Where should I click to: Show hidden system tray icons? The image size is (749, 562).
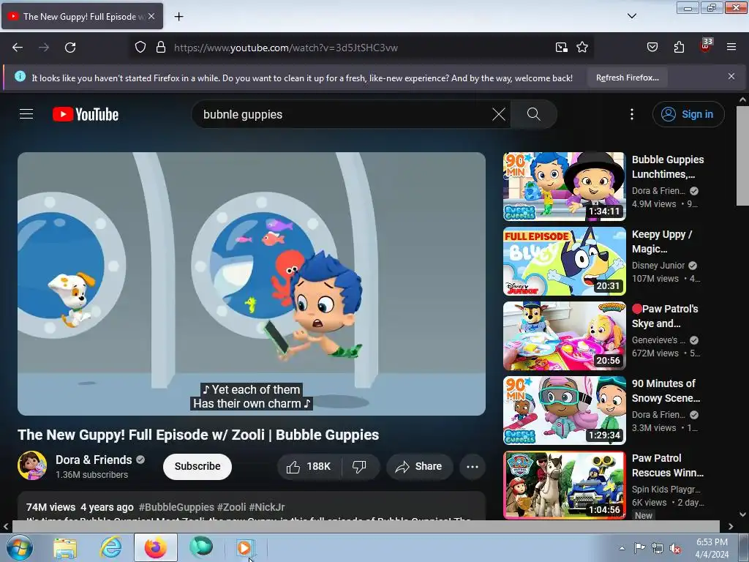[x=622, y=548]
